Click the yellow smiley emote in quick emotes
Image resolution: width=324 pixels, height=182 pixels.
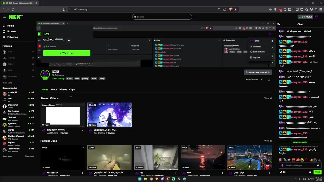point(302,160)
